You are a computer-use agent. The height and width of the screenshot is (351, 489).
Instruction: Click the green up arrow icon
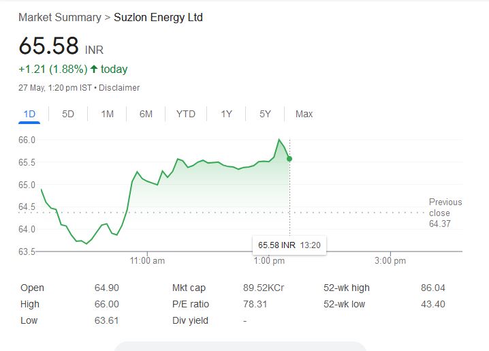94,69
